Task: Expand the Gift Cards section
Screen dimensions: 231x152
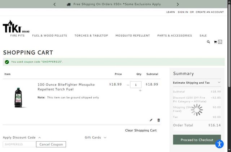Action: coord(95,138)
